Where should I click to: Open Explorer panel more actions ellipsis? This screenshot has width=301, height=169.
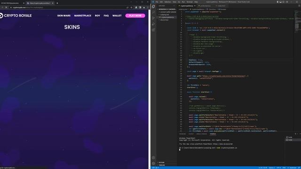pyautogui.click(x=174, y=6)
